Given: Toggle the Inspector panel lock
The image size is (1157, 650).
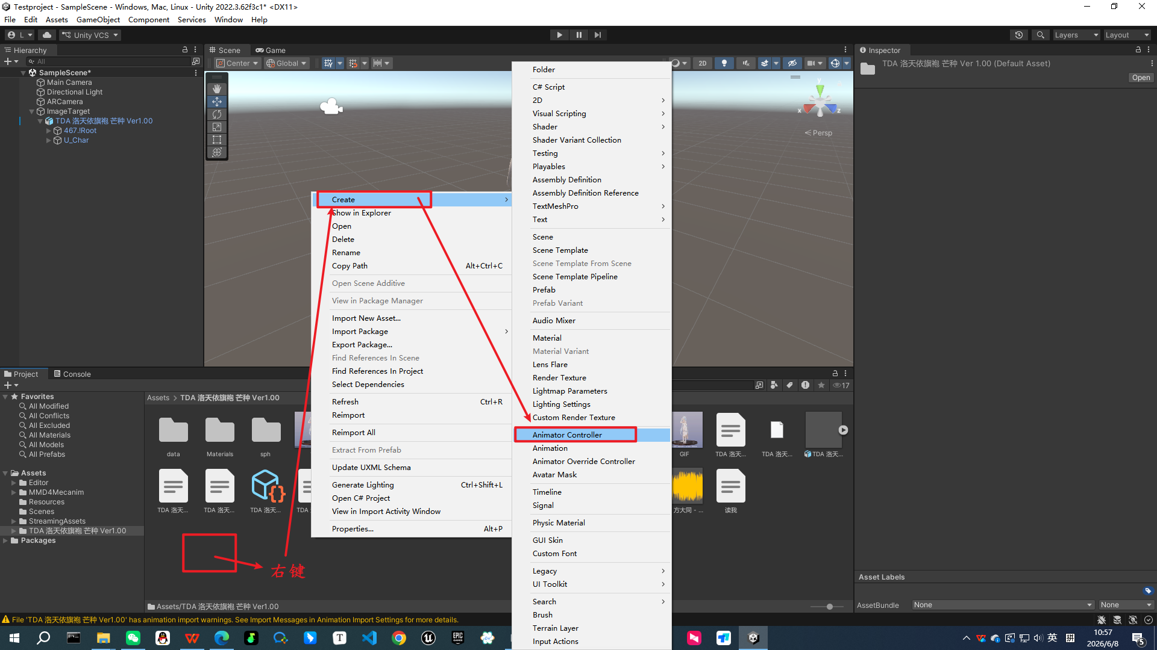Looking at the screenshot, I should click(1138, 50).
